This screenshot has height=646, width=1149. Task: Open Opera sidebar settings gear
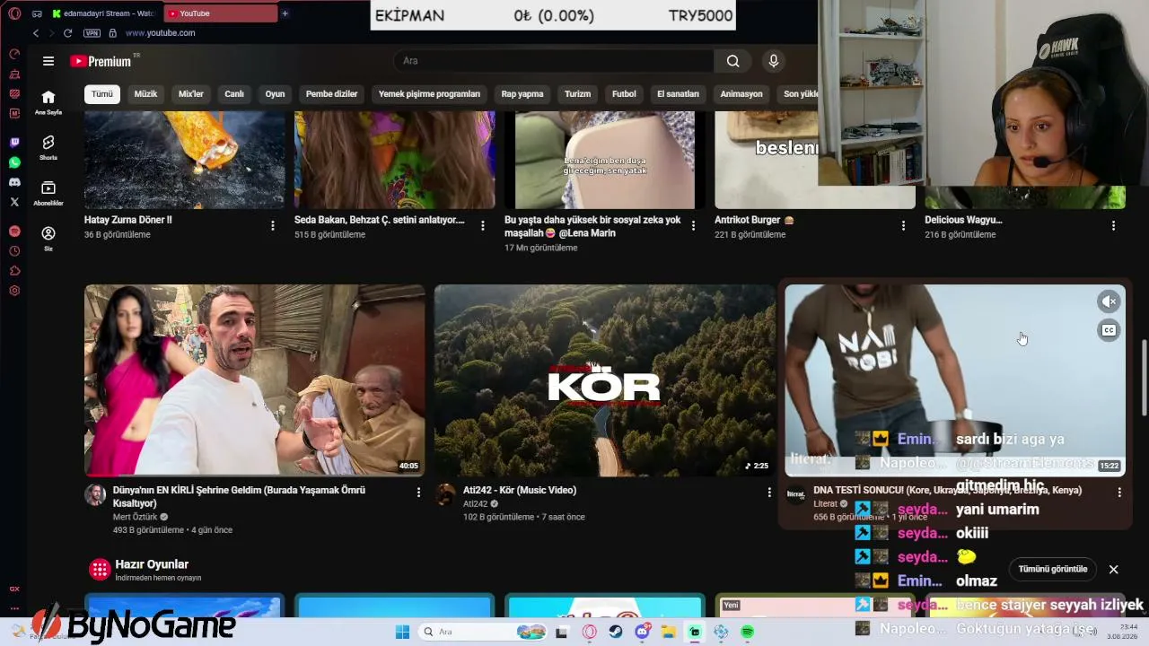[x=14, y=291]
